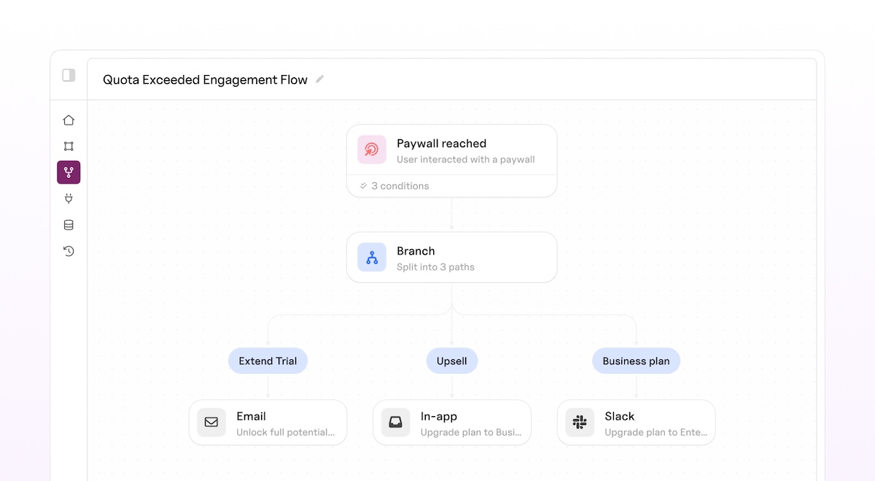Click the Email envelope icon on the Email node
The width and height of the screenshot is (875, 481).
211,422
